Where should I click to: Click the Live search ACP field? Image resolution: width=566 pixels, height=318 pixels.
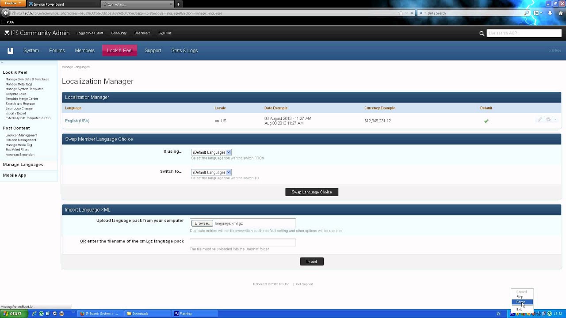click(x=524, y=33)
